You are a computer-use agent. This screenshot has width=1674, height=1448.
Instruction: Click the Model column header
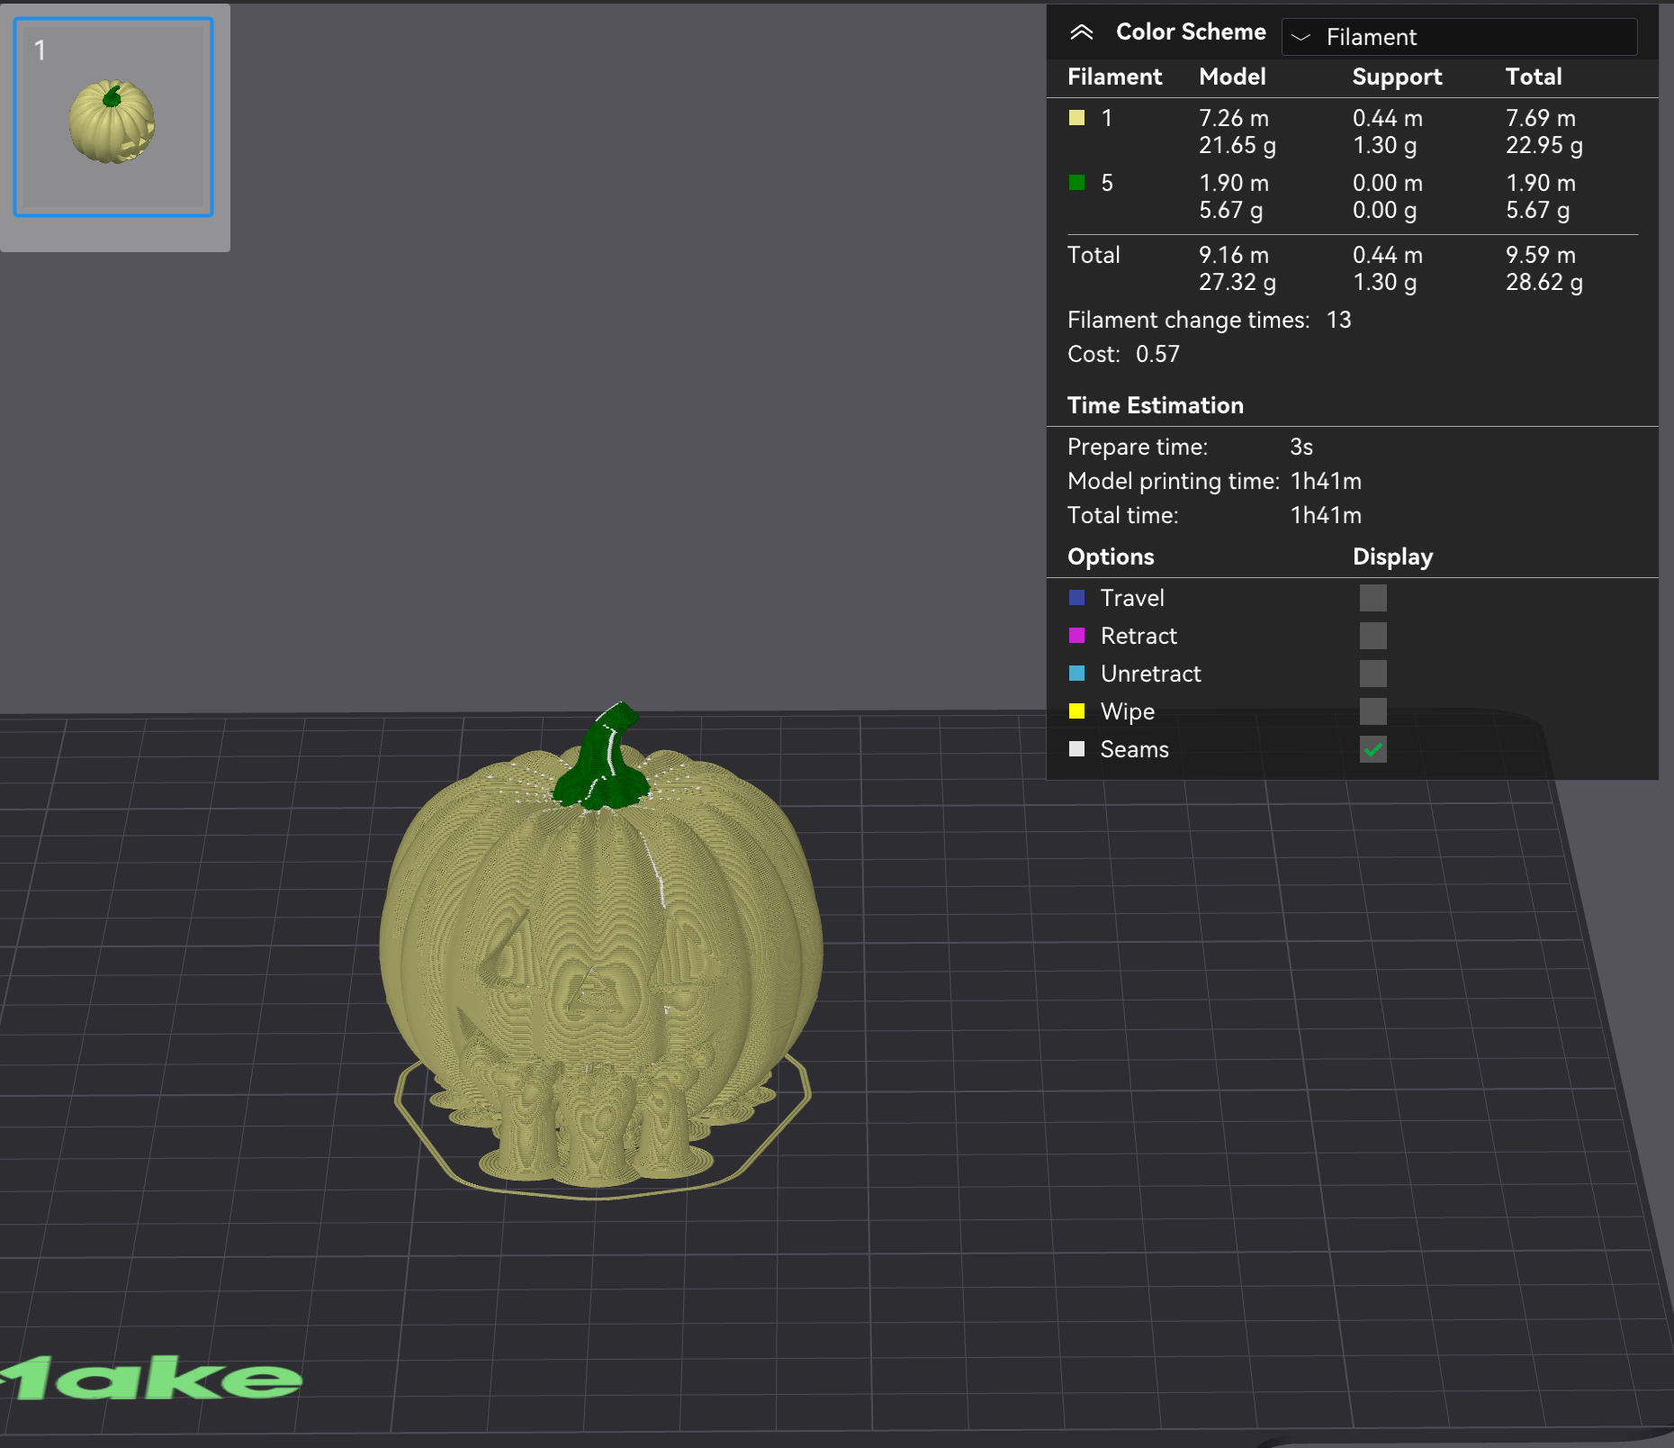click(x=1232, y=77)
